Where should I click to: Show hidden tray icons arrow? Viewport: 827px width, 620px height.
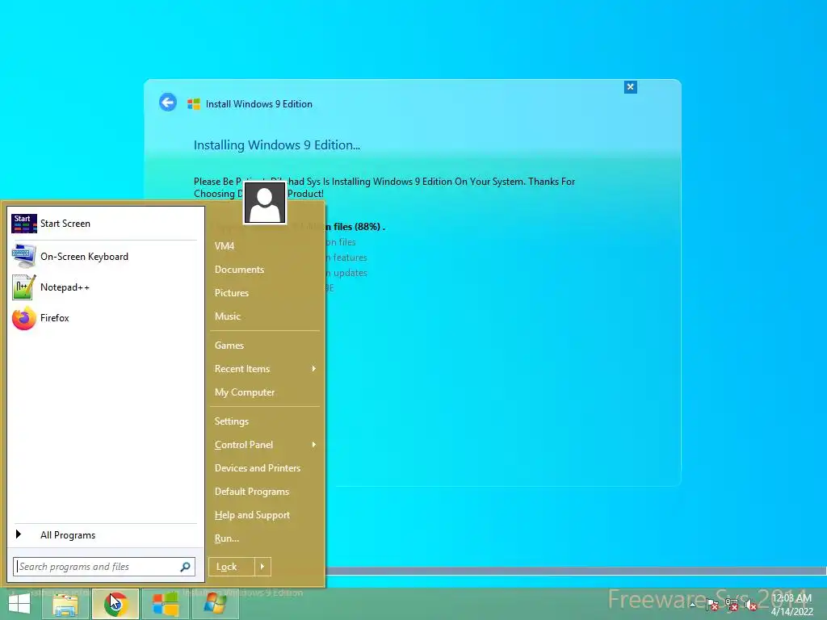[692, 605]
